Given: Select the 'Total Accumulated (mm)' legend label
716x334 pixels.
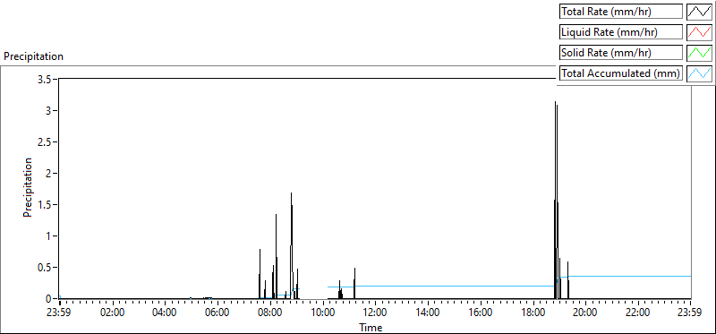Looking at the screenshot, I should tap(620, 73).
